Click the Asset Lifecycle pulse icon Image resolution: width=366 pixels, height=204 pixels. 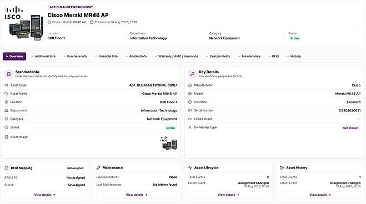tap(190, 167)
